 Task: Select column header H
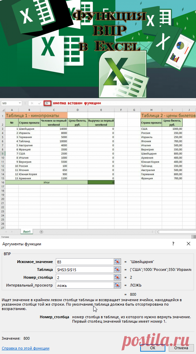click(x=151, y=110)
